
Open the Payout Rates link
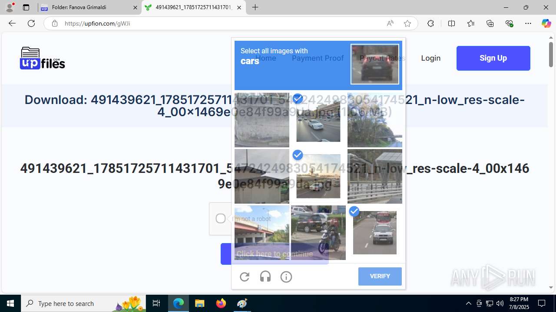coord(382,58)
